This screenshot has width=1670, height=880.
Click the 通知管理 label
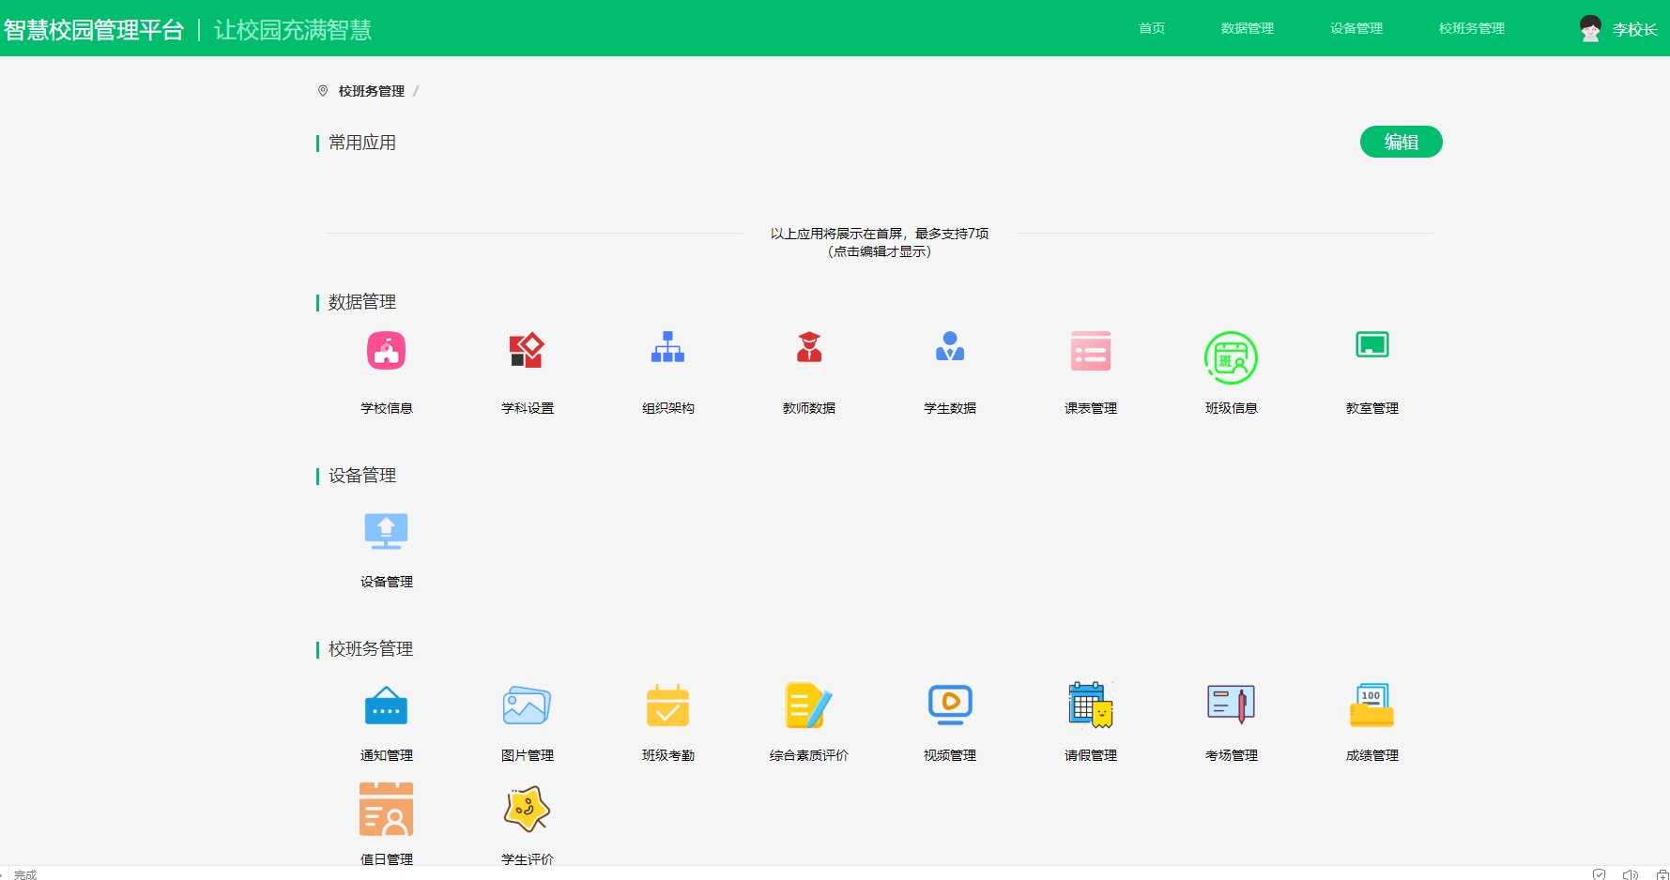(387, 755)
